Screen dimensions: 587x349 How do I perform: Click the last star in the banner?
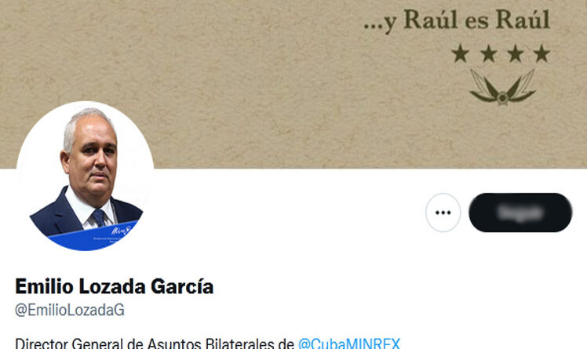point(541,53)
